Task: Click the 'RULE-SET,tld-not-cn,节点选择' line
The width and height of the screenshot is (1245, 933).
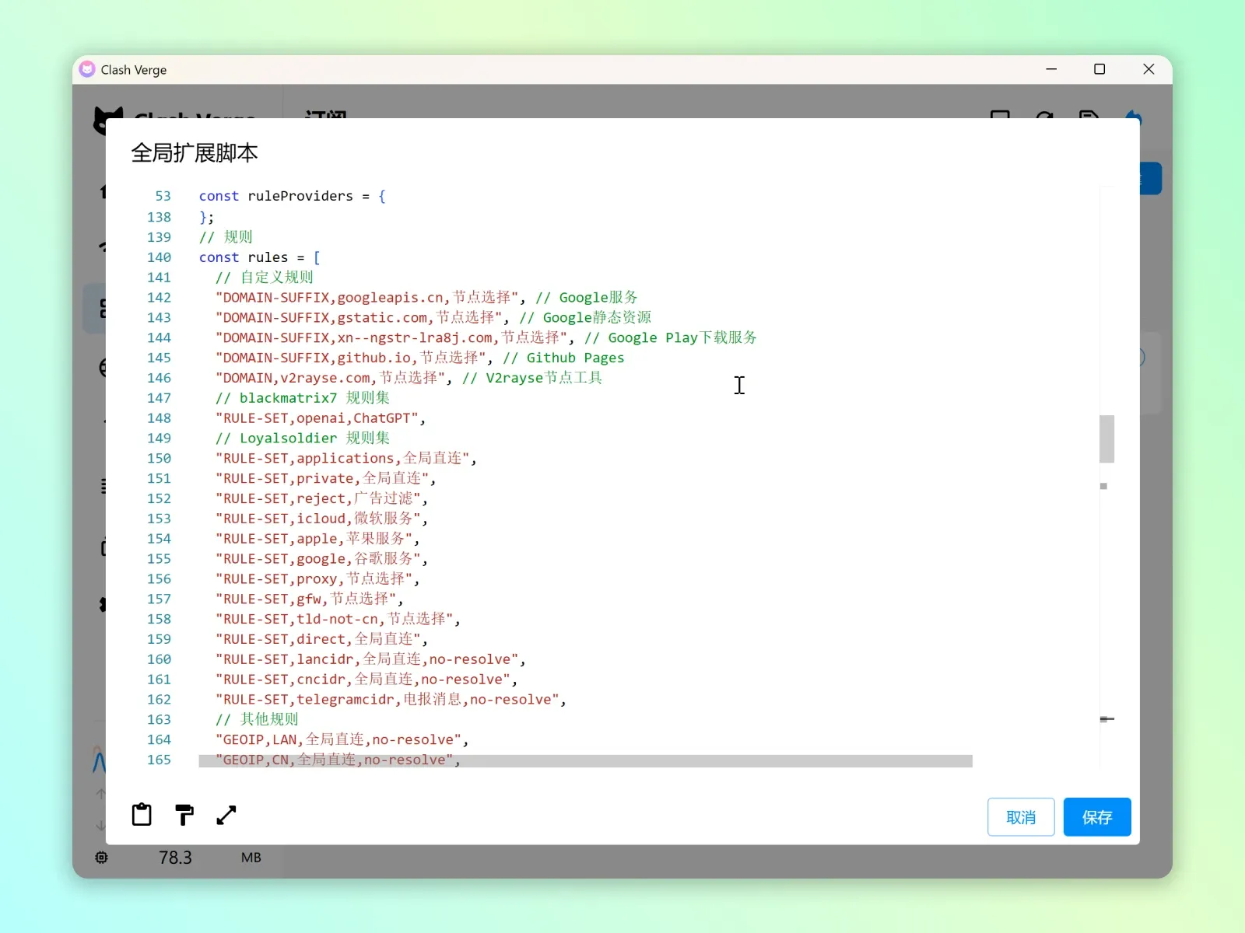Action: 338,619
